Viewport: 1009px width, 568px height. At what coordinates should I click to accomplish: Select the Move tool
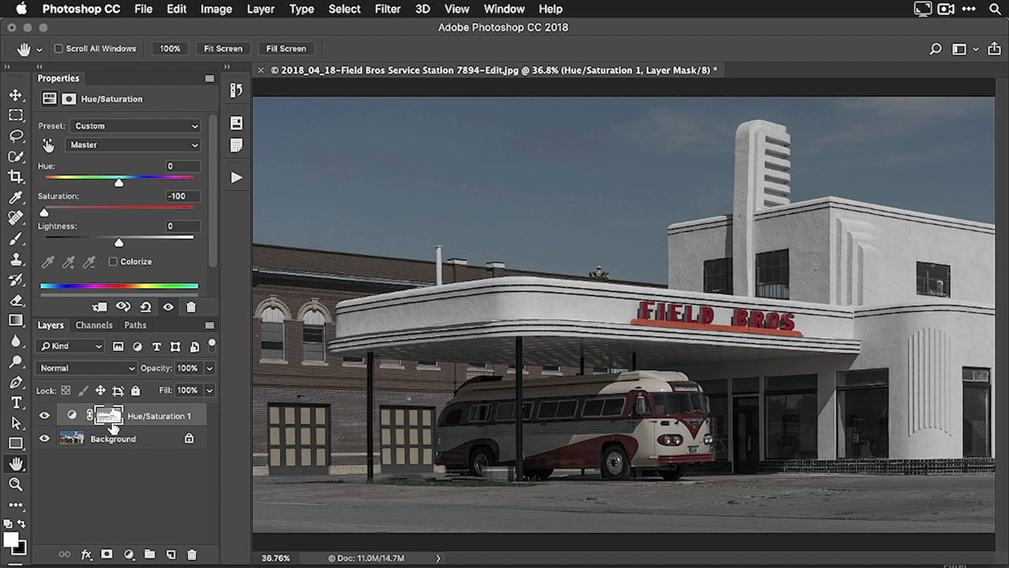(16, 95)
